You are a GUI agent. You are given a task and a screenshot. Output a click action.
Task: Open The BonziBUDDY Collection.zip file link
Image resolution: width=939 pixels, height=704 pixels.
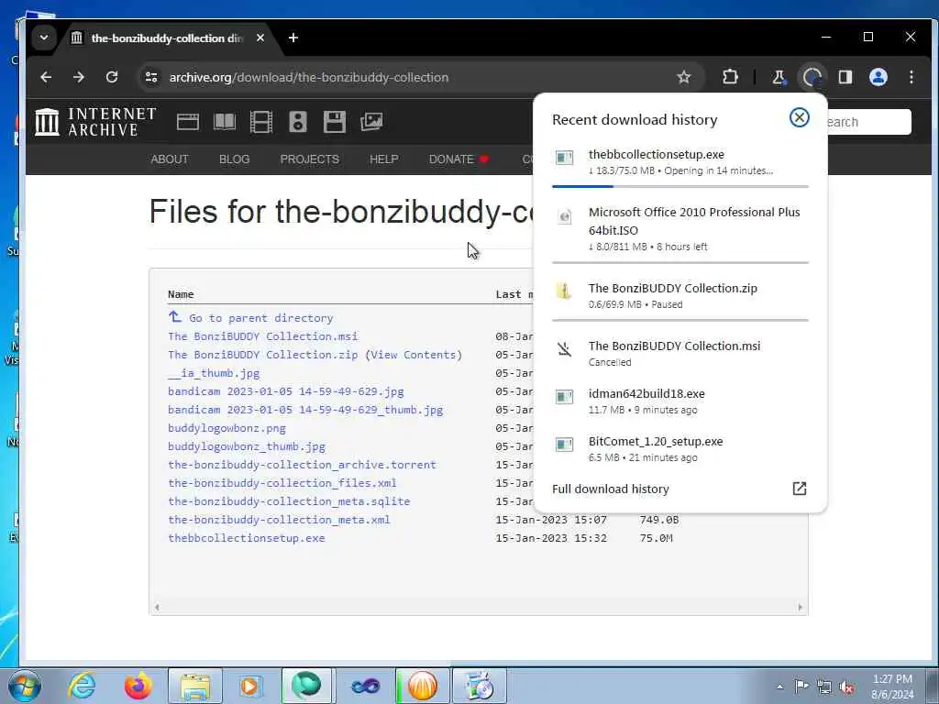coord(262,355)
